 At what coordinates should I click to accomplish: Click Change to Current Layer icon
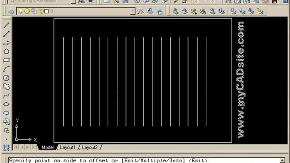click(184, 11)
